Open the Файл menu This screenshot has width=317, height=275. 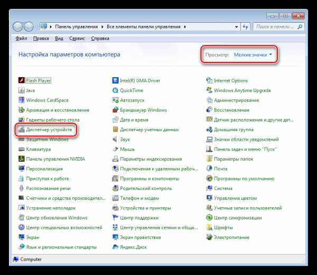coord(21,39)
